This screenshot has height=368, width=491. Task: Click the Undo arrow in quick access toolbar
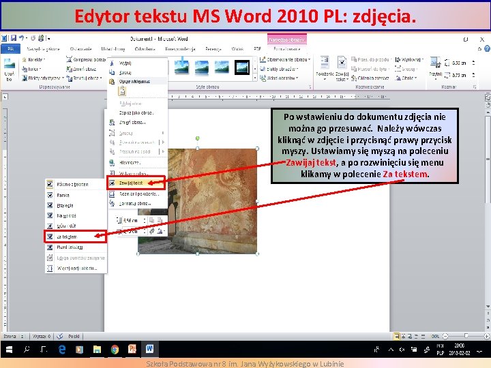[x=21, y=38]
